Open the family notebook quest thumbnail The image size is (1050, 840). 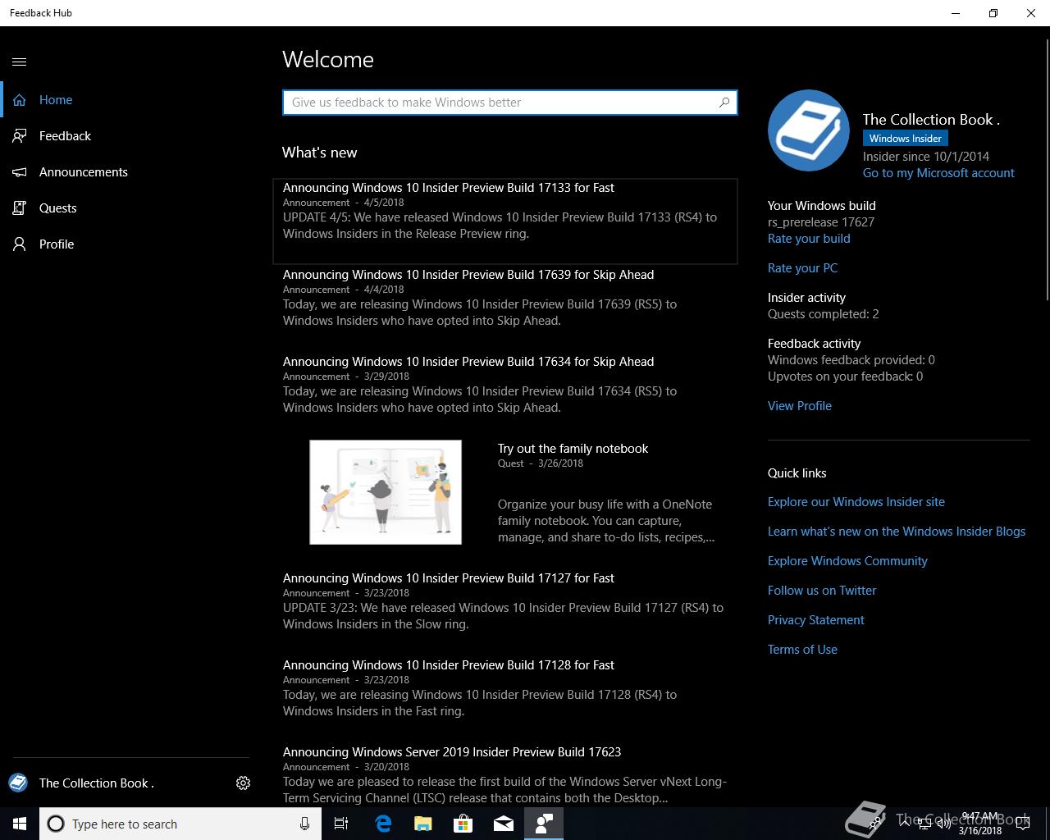(386, 492)
